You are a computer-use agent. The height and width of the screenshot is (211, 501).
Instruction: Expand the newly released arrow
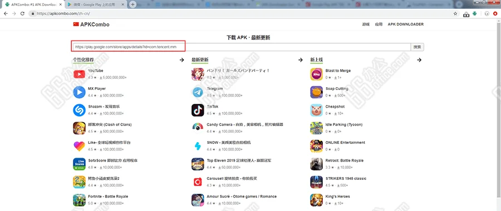pos(419,60)
